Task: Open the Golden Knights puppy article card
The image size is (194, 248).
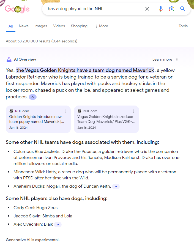Action: pos(38,119)
